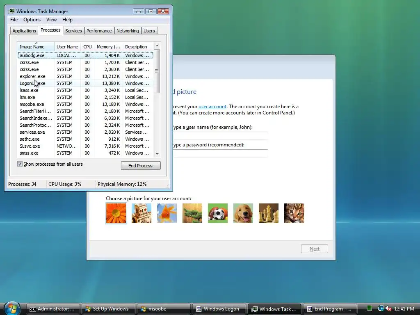Switch to Administrator taskbar button
This screenshot has width=420, height=315.
[53, 309]
